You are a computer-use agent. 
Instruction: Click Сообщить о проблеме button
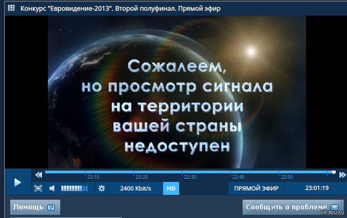pyautogui.click(x=293, y=207)
